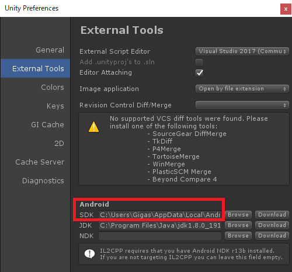Toggle the Editor Attaching checkbox
The width and height of the screenshot is (292, 272).
point(199,73)
